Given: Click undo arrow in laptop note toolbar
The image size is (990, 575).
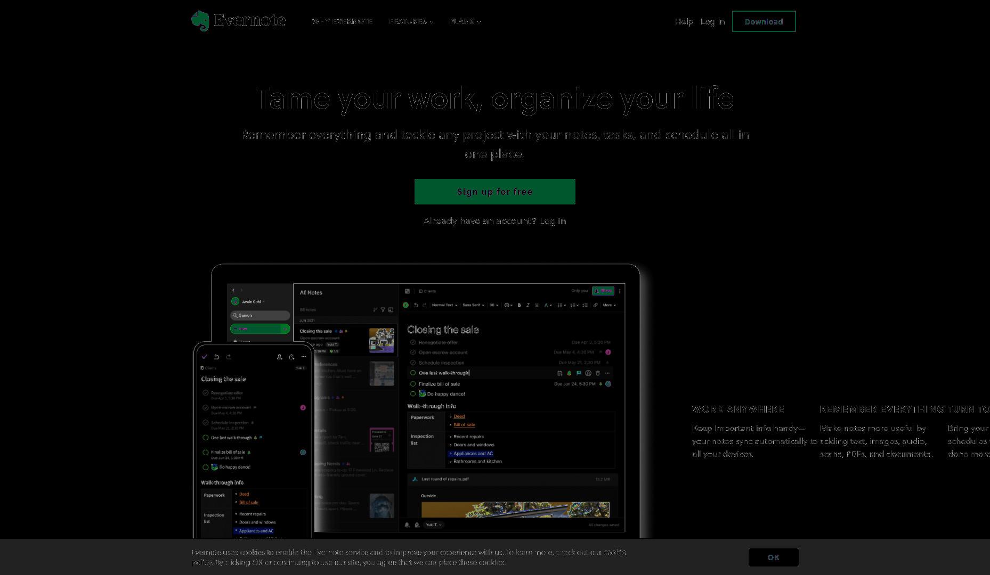Looking at the screenshot, I should (416, 305).
